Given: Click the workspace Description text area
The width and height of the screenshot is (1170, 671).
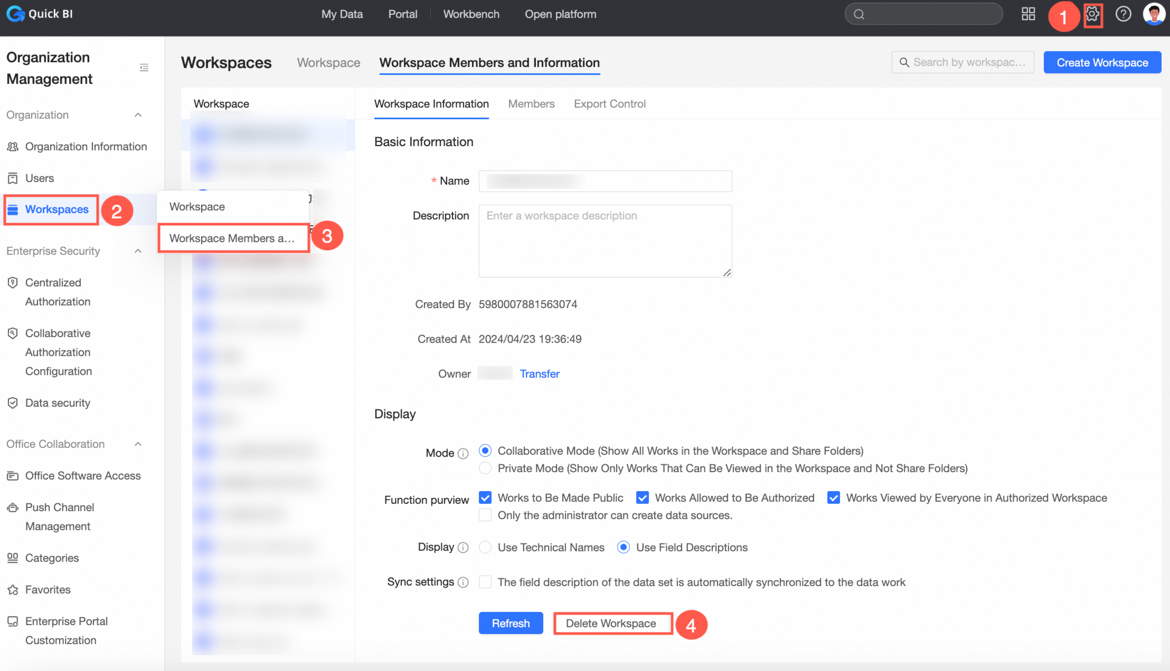Looking at the screenshot, I should click(605, 241).
